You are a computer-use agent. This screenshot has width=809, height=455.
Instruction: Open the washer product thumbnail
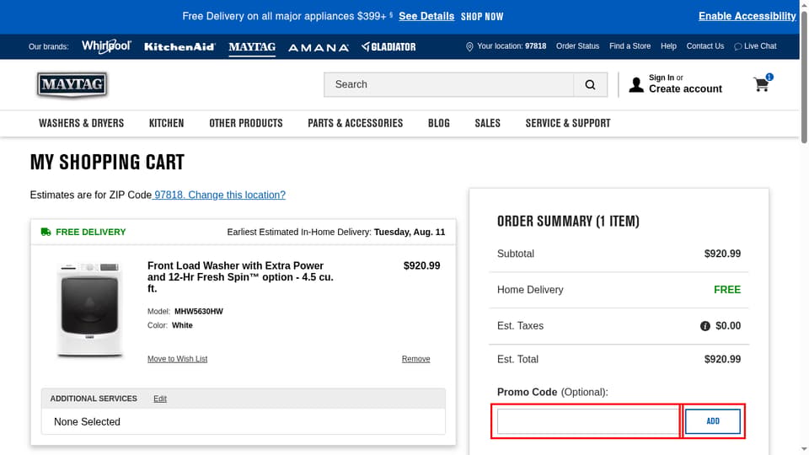90,309
